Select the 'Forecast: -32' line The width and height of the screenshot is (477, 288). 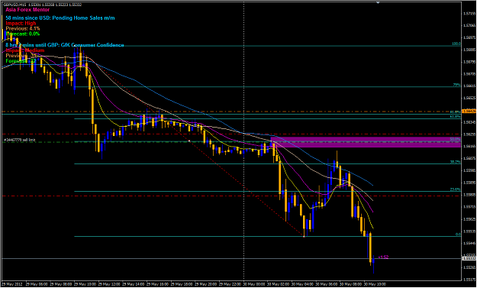click(21, 61)
